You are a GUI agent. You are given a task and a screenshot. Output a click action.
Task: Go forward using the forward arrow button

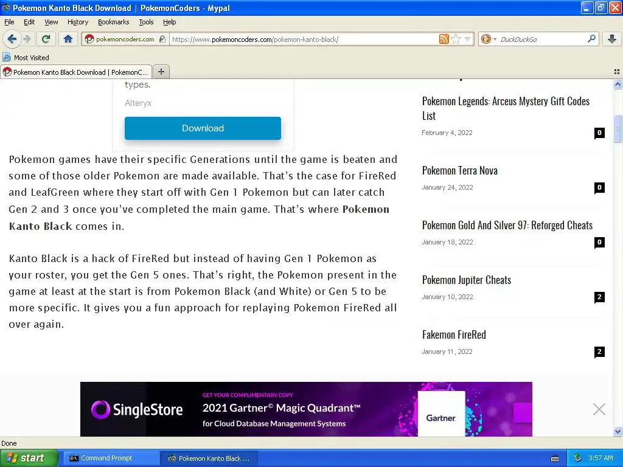click(x=27, y=39)
